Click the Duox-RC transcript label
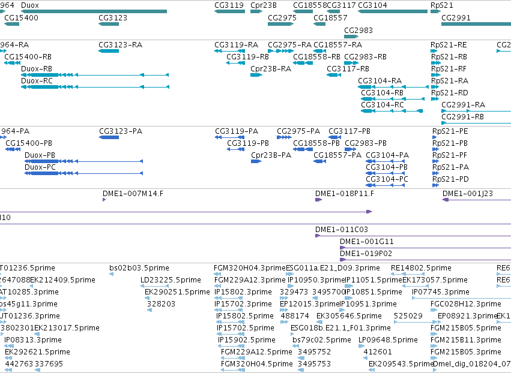Viewport: 511px width, 373px height. [37, 81]
